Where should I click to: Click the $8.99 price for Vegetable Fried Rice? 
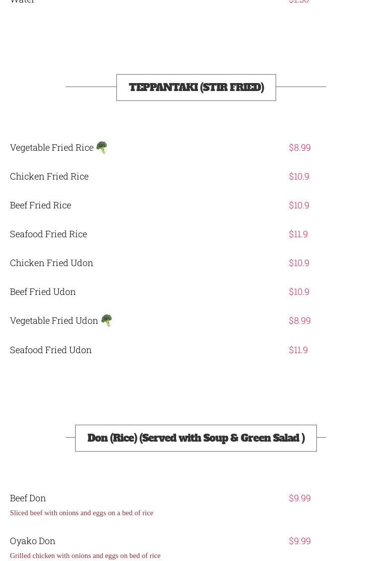point(299,147)
